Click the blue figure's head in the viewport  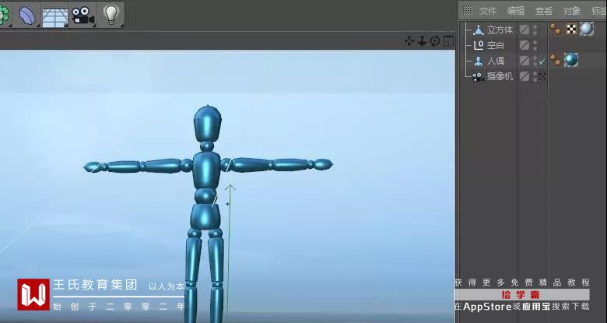point(208,123)
